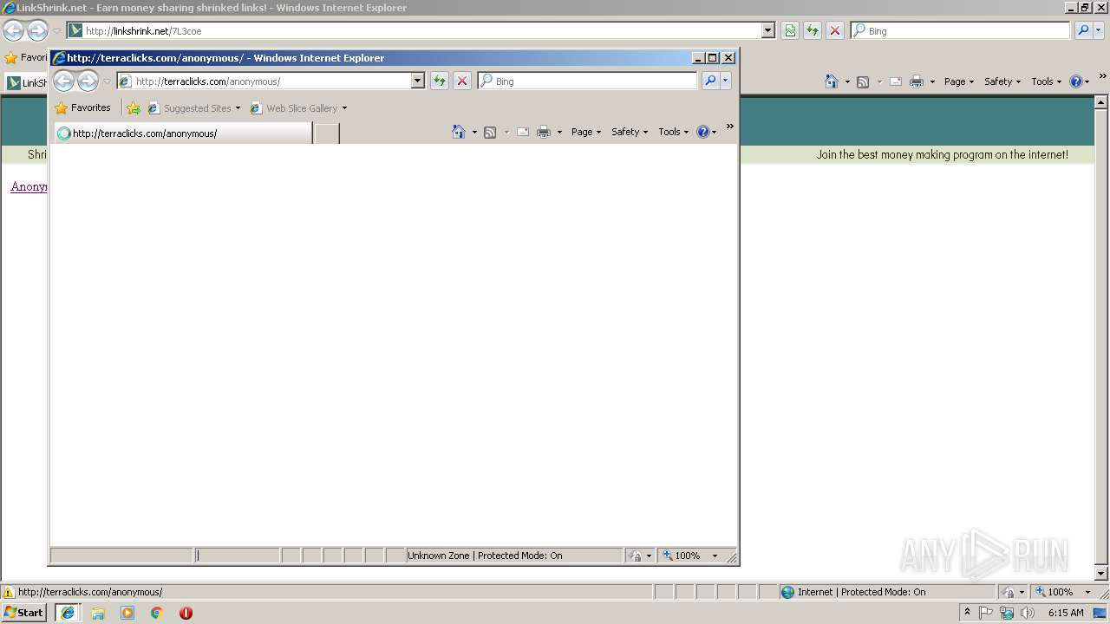Go back in the LinkShrink main window
Viewport: 1110px width, 624px height.
[x=13, y=31]
